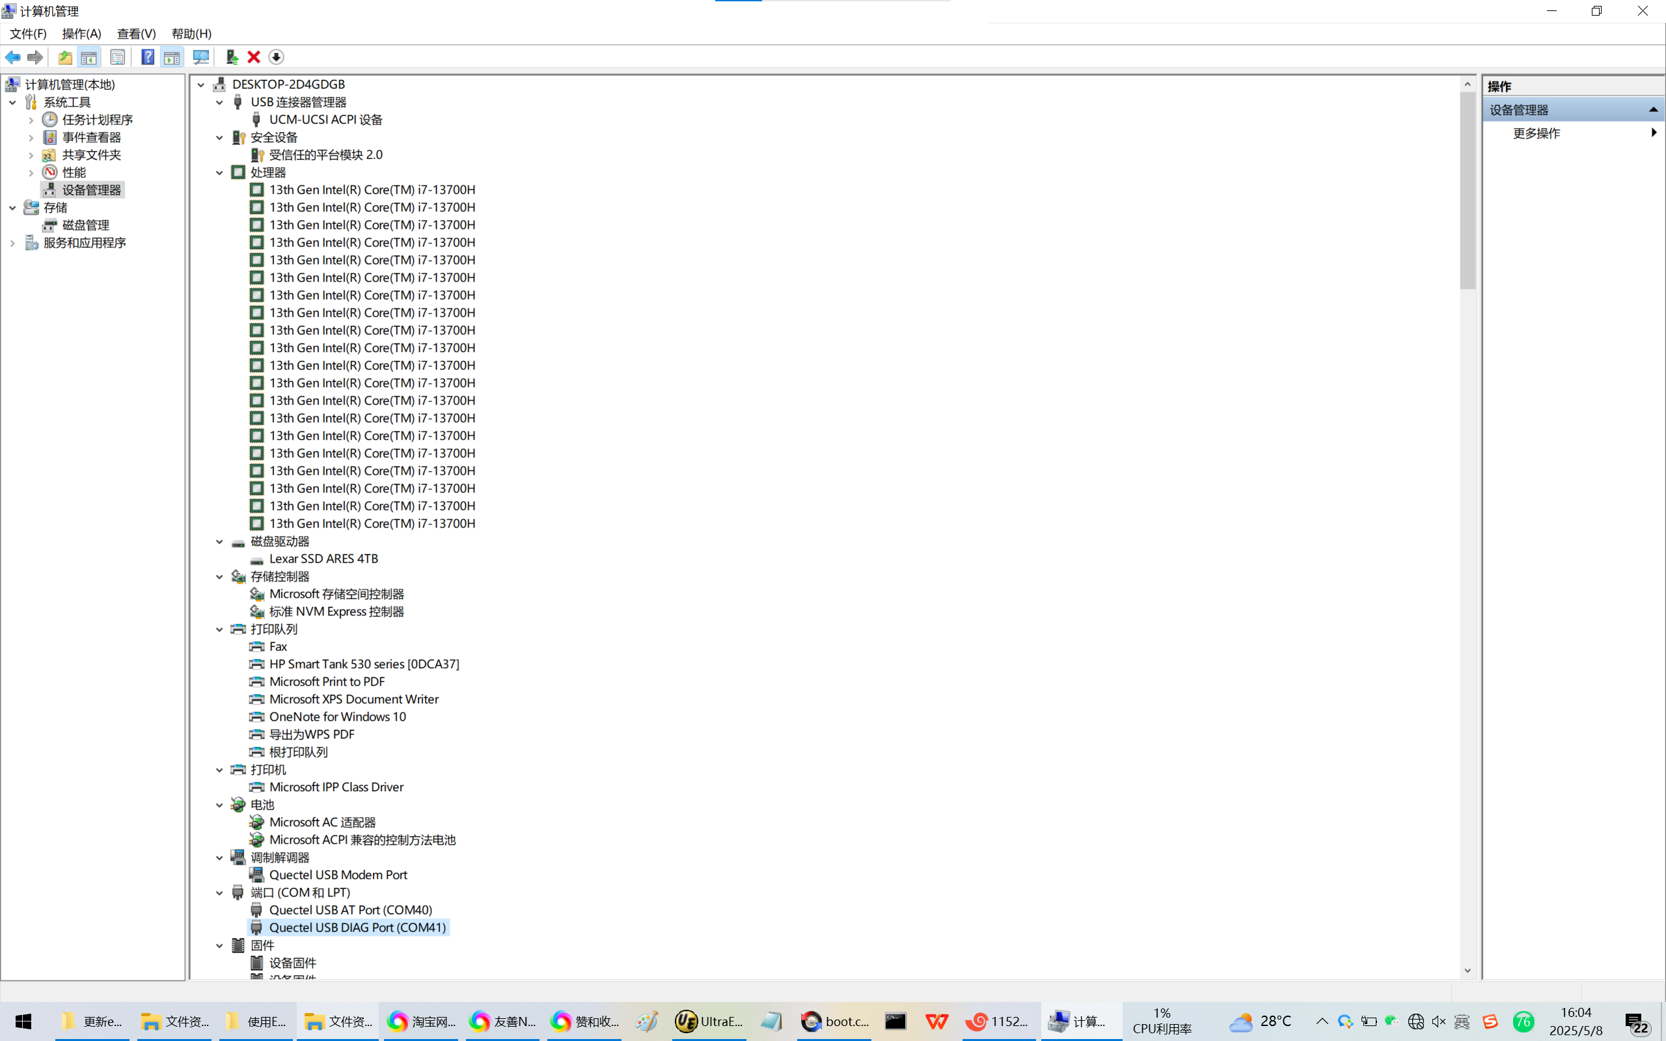Click the blue Back arrow in toolbar
1666x1041 pixels.
tap(12, 57)
